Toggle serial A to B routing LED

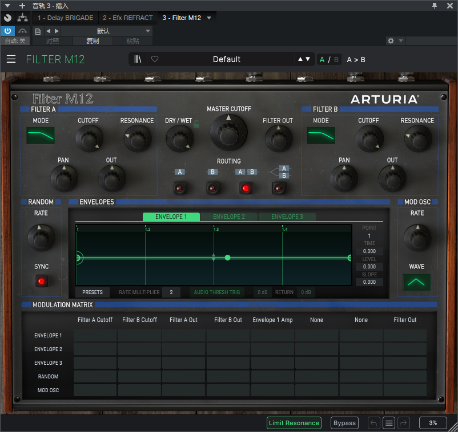click(x=246, y=188)
